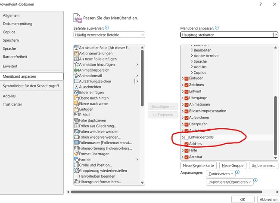Click the Neue Gruppe button

233,166
